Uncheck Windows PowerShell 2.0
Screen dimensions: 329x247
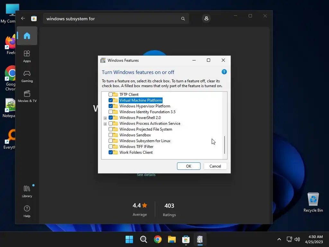coord(111,118)
